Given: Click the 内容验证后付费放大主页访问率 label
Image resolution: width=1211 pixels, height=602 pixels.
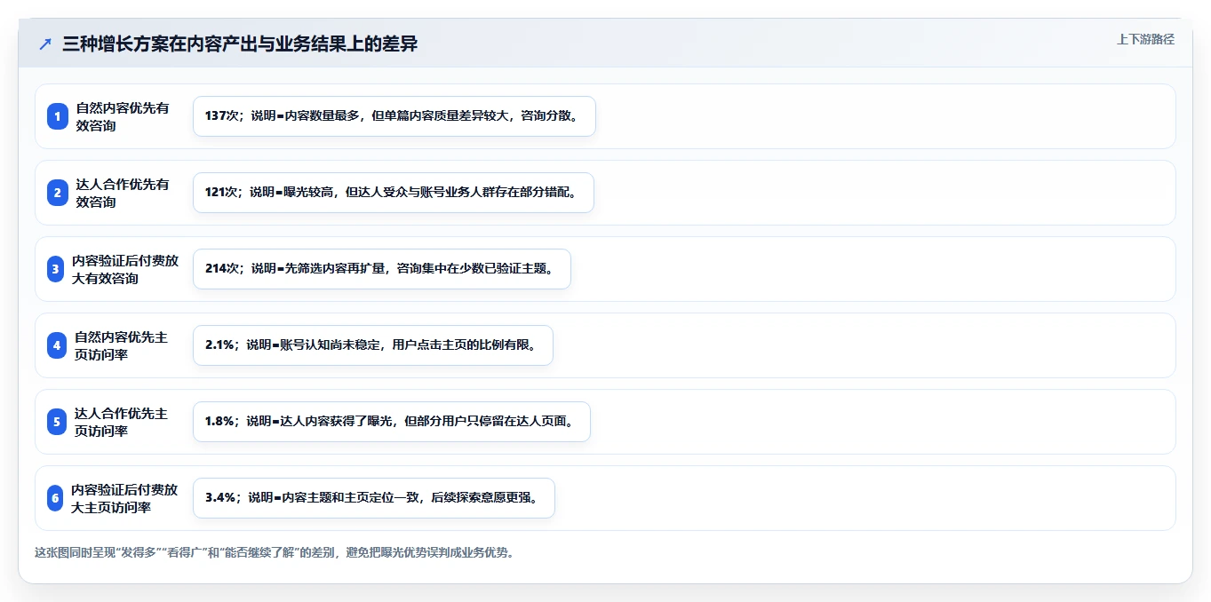Looking at the screenshot, I should coord(124,498).
